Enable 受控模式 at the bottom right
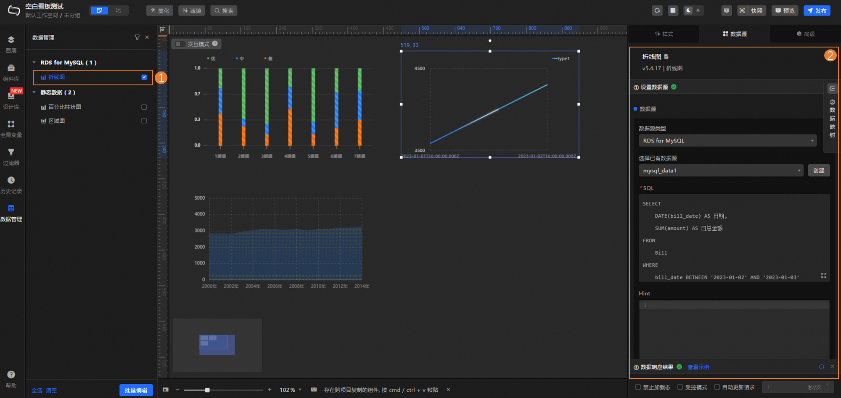841x398 pixels. click(680, 387)
